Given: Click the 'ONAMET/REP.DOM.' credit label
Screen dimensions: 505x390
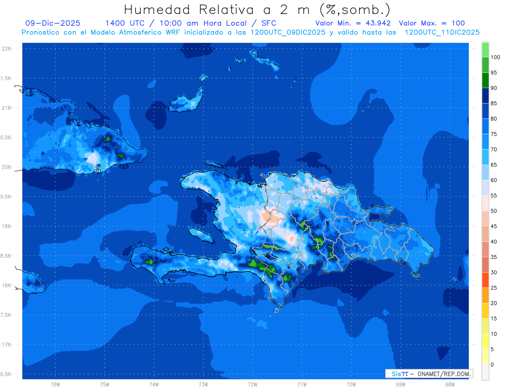Looking at the screenshot, I should click(x=444, y=374).
